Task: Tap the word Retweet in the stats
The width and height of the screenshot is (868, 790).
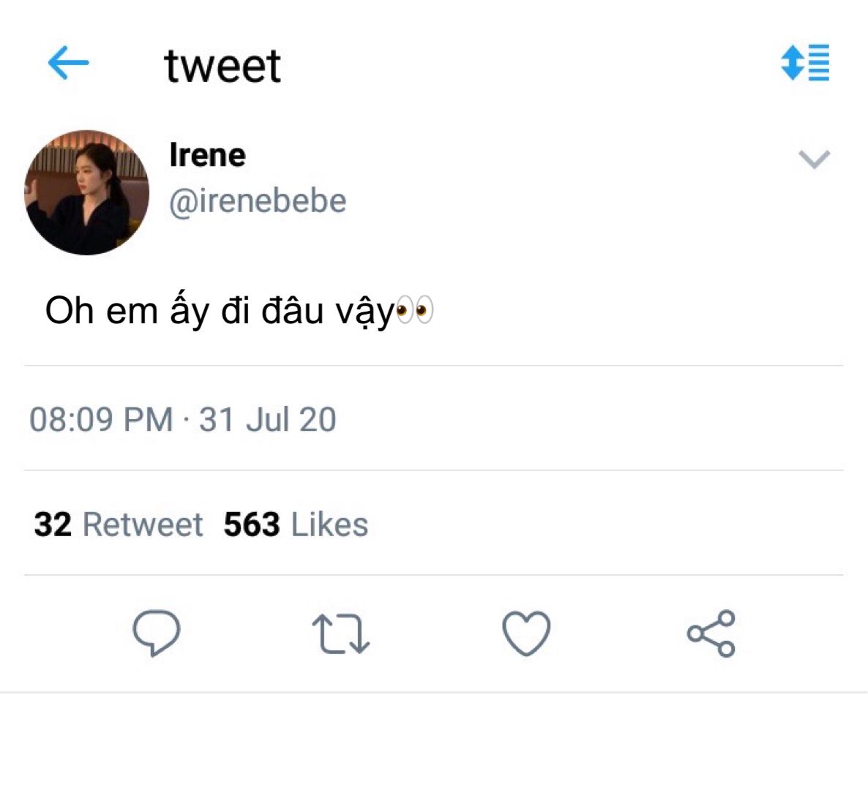Action: pyautogui.click(x=143, y=524)
